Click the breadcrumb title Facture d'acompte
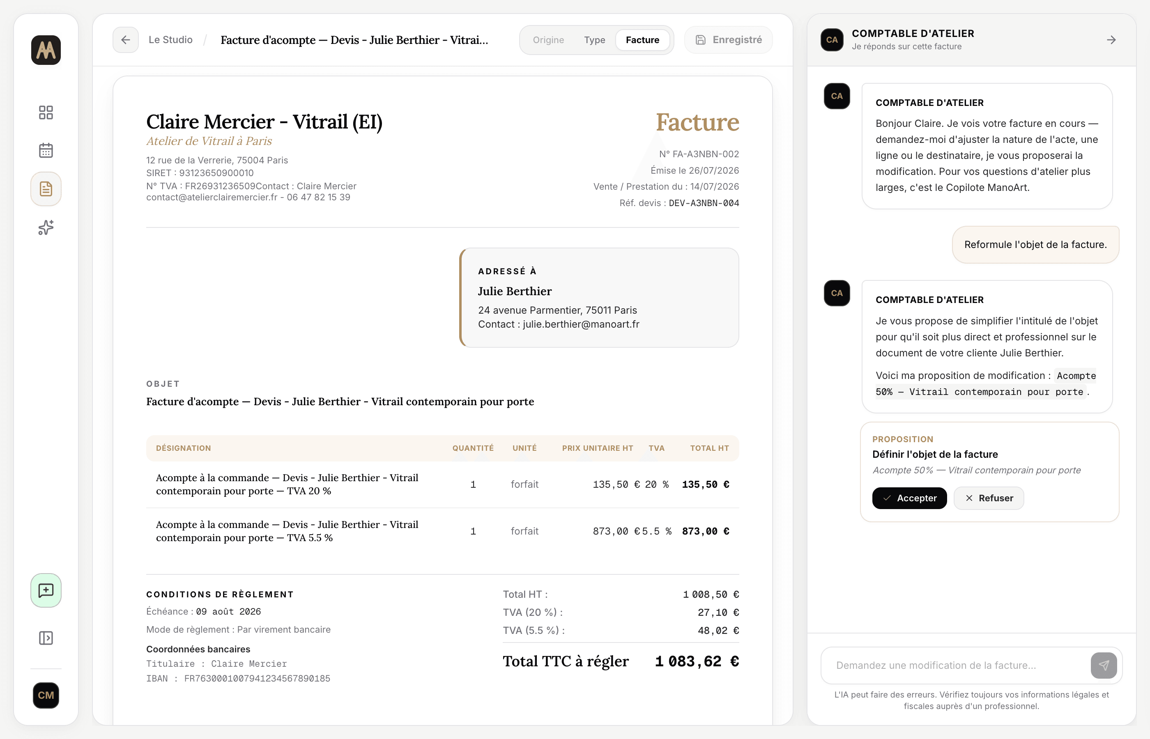The width and height of the screenshot is (1150, 739). point(354,40)
